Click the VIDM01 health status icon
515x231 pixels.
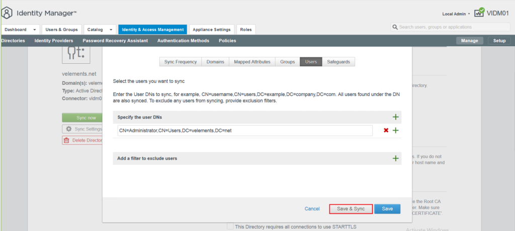(479, 13)
